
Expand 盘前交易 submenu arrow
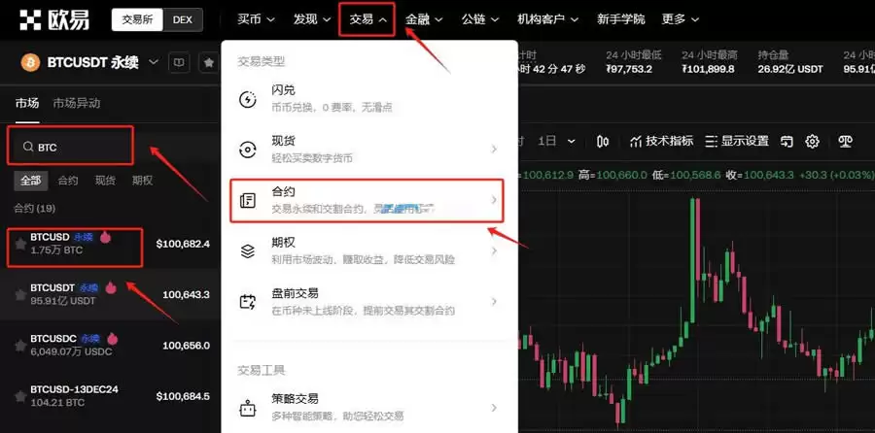pos(494,302)
